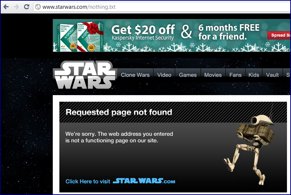Select the Kids navigation tab
The image size is (291, 195).
coord(254,75)
